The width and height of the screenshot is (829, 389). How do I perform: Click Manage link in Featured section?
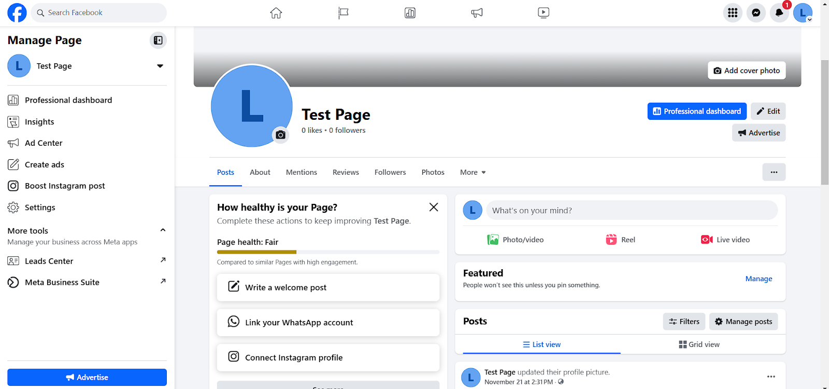click(759, 279)
